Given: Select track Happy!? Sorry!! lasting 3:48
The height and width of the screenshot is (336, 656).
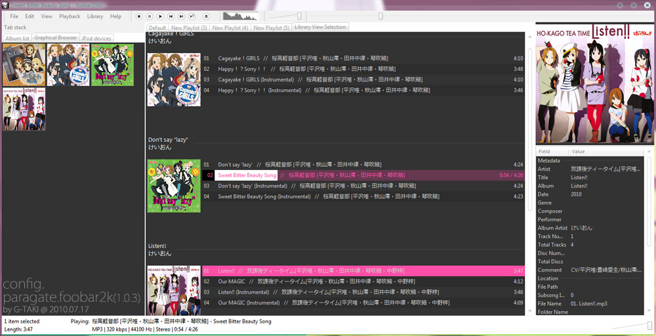Looking at the screenshot, I should [363, 69].
